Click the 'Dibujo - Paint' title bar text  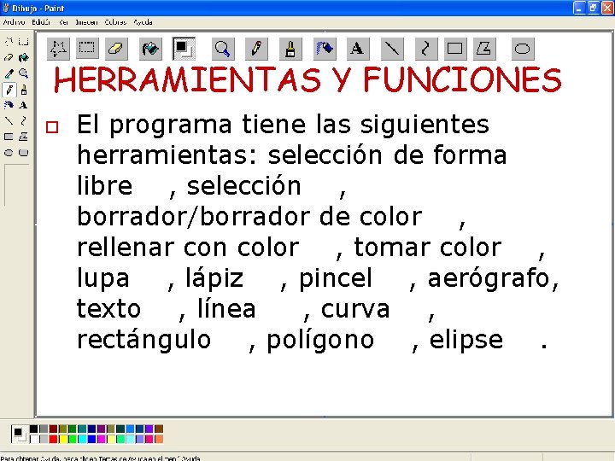point(38,8)
